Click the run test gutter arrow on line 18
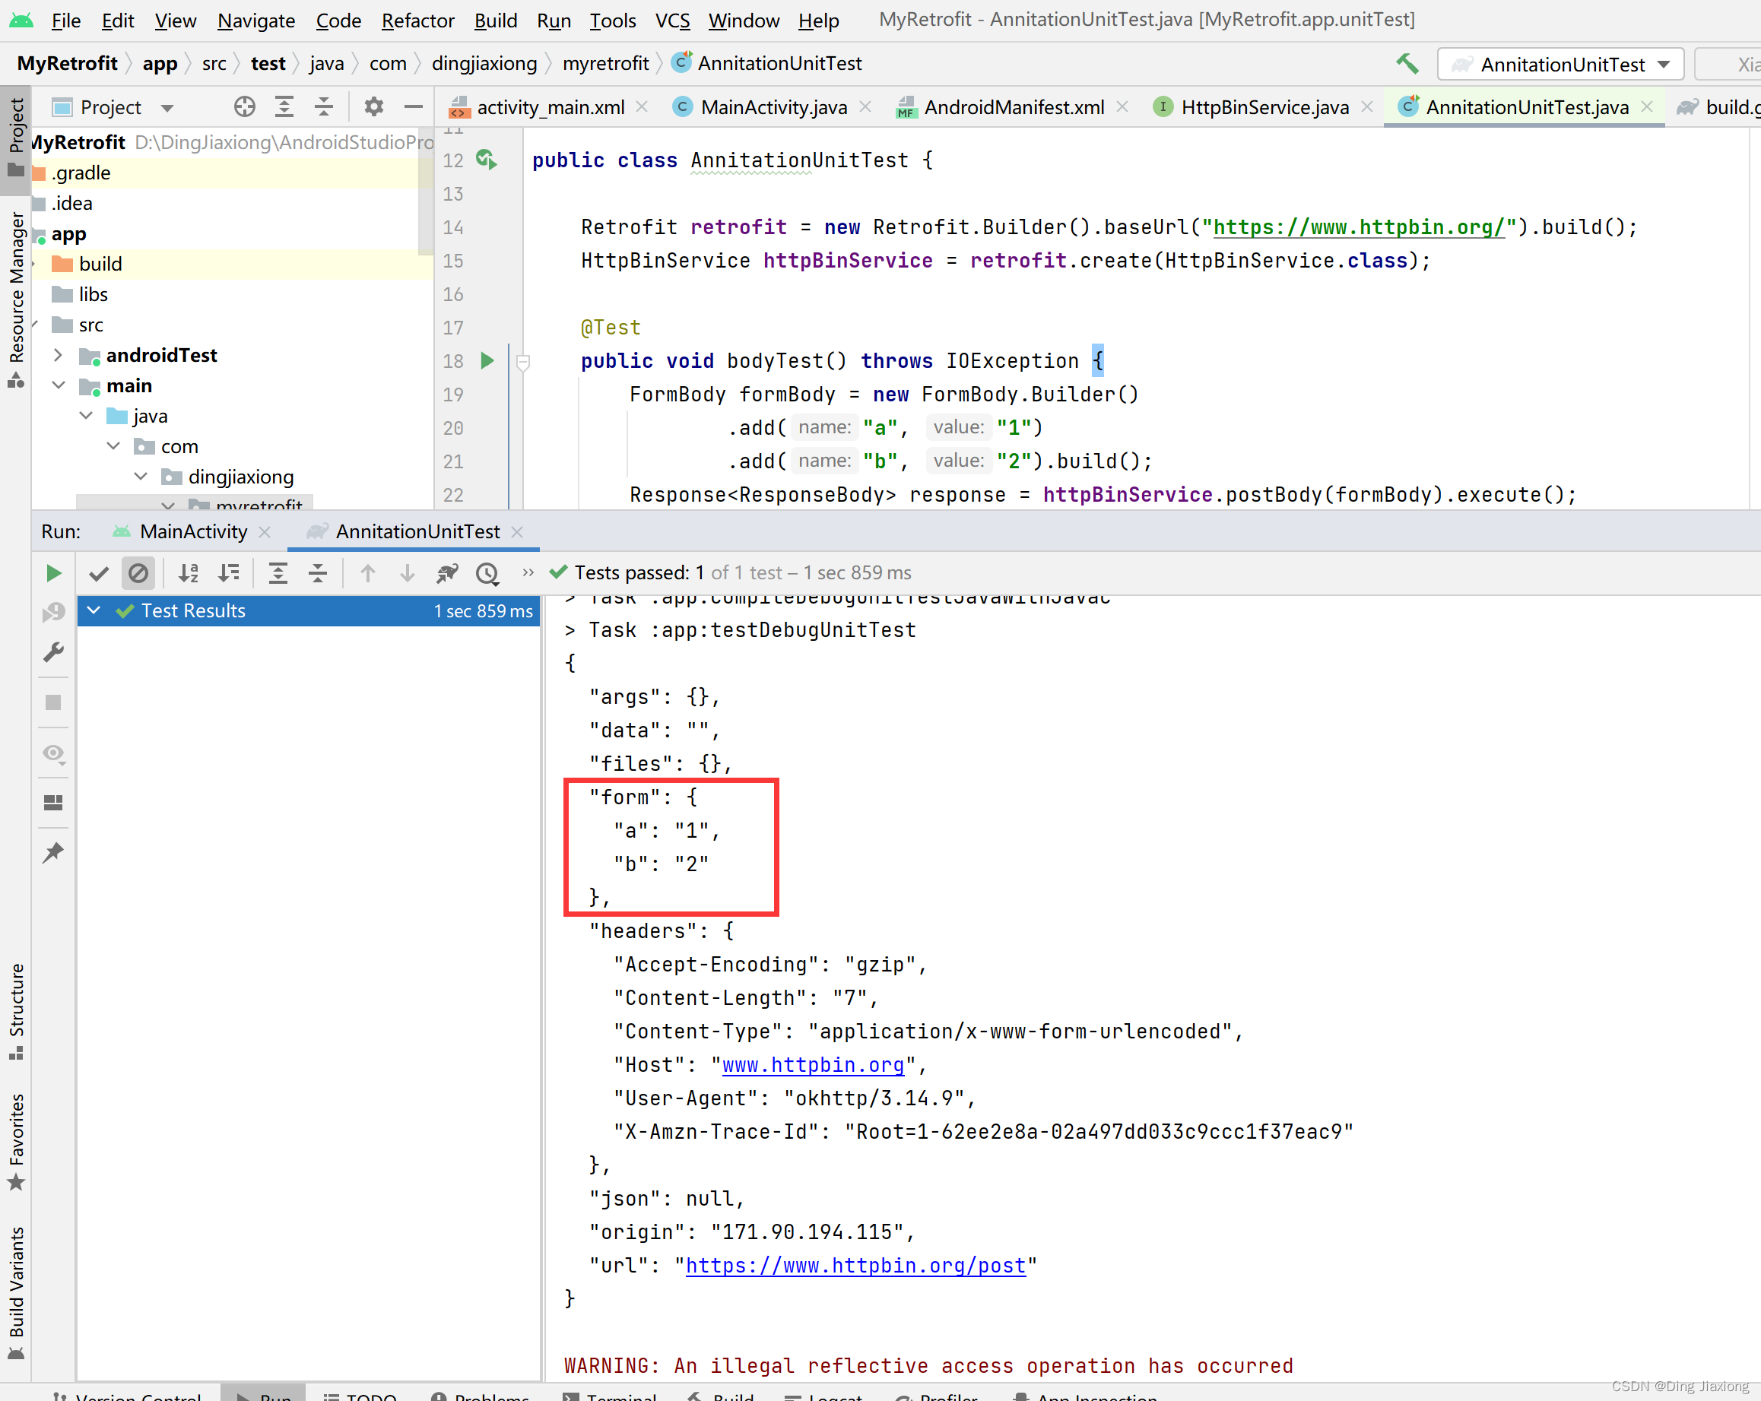 (x=487, y=361)
